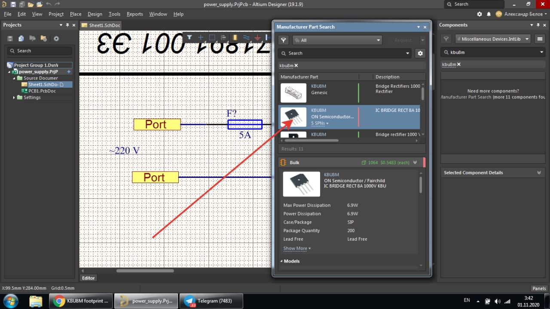This screenshot has height=309, width=550.
Task: Expand the Settings folder in the project tree
Action: coord(14,98)
